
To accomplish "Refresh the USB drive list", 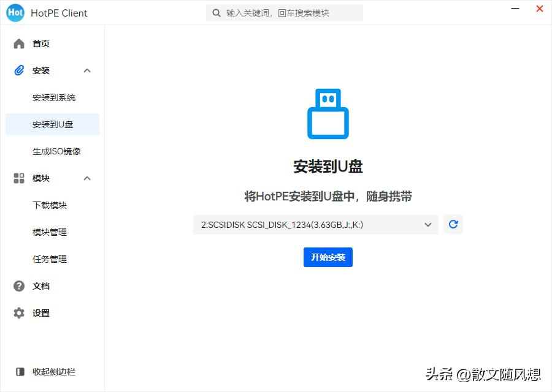I will (x=453, y=224).
